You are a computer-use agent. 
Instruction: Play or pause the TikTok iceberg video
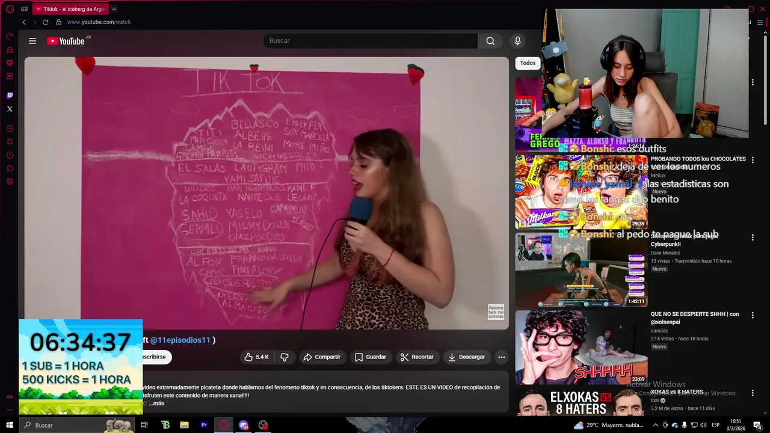[x=266, y=193]
